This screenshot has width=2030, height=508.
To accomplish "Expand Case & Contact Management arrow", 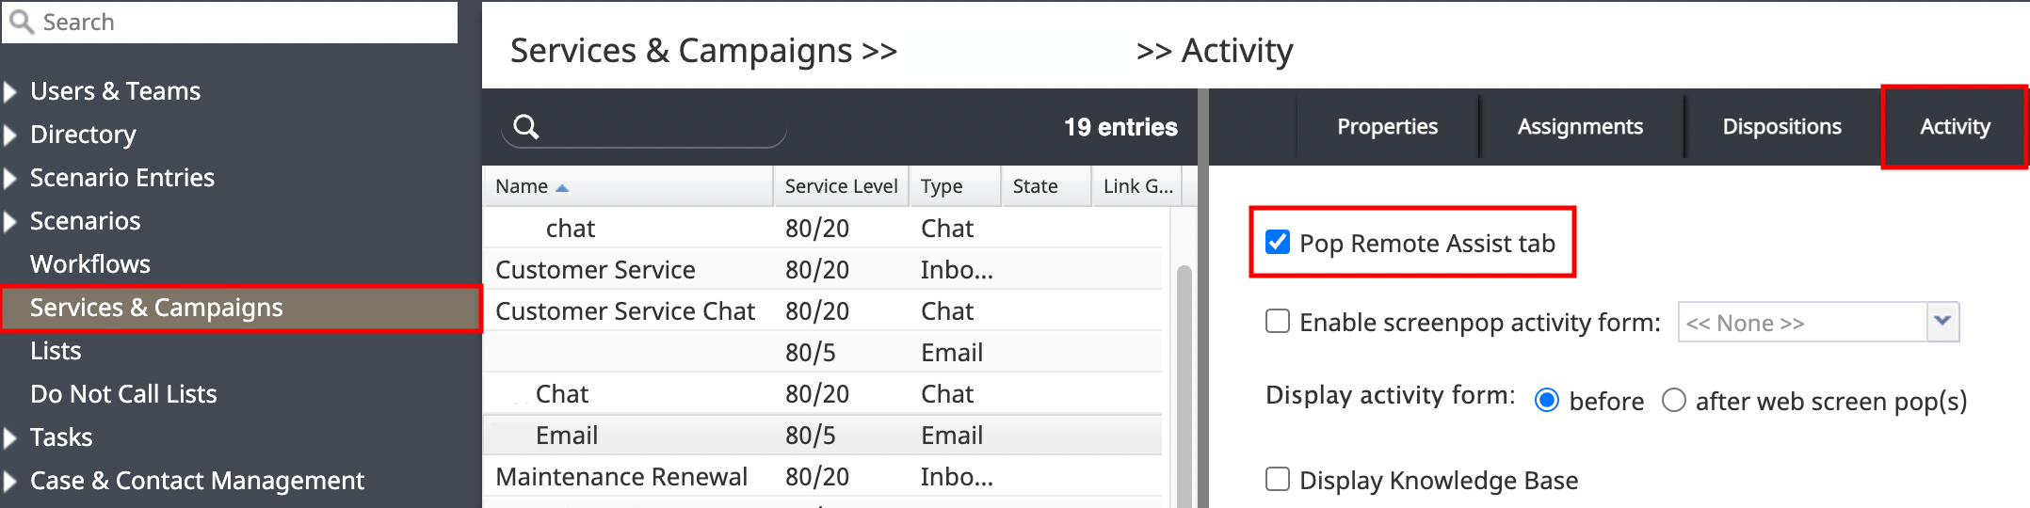I will click(x=10, y=481).
